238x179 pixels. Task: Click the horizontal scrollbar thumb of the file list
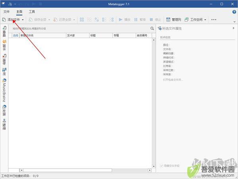pos(68,170)
